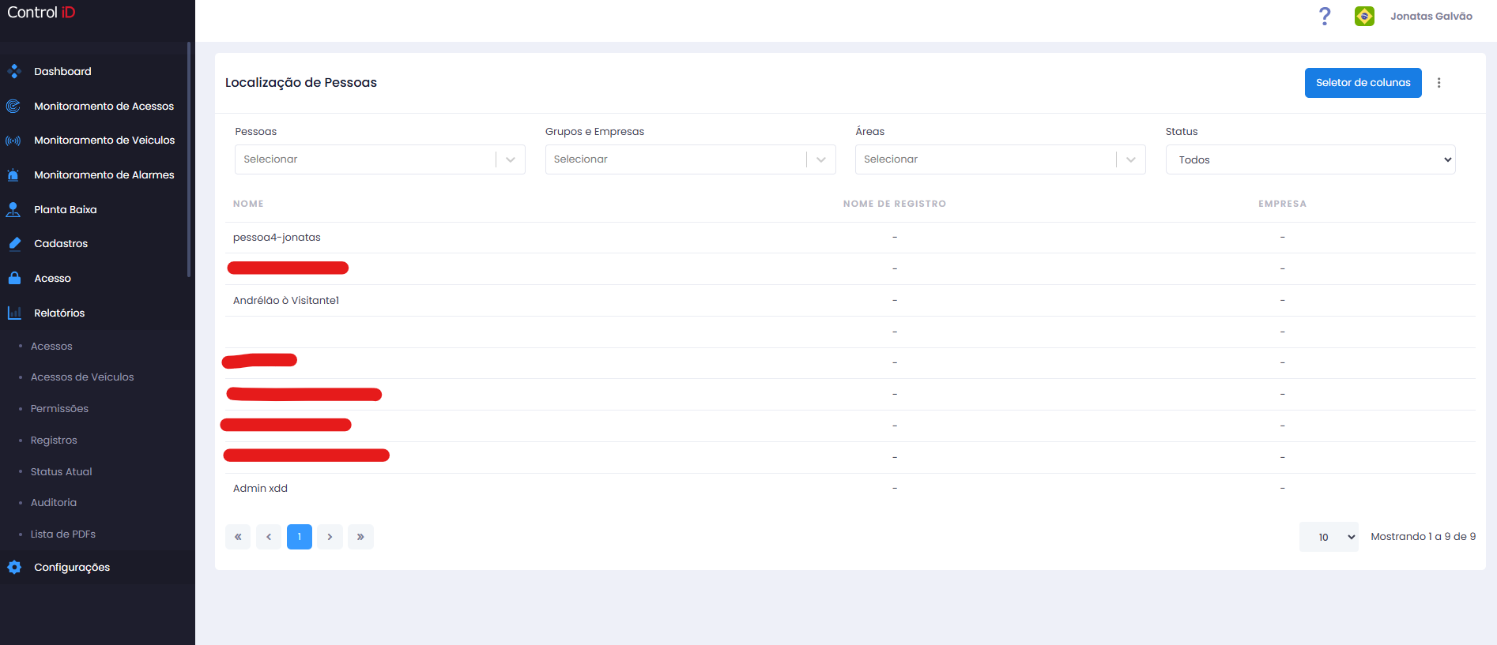Go to last page with double-right arrow
The image size is (1497, 645).
(360, 537)
